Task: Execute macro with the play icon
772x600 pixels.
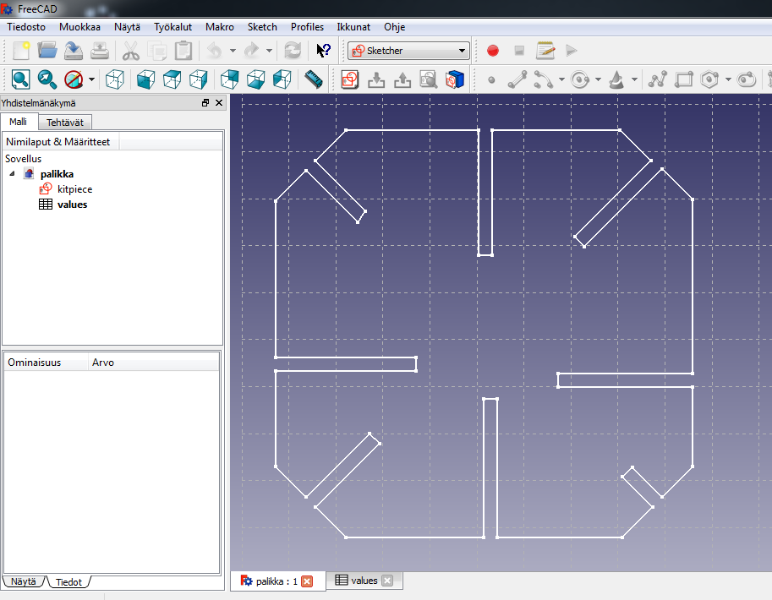Action: coord(571,51)
